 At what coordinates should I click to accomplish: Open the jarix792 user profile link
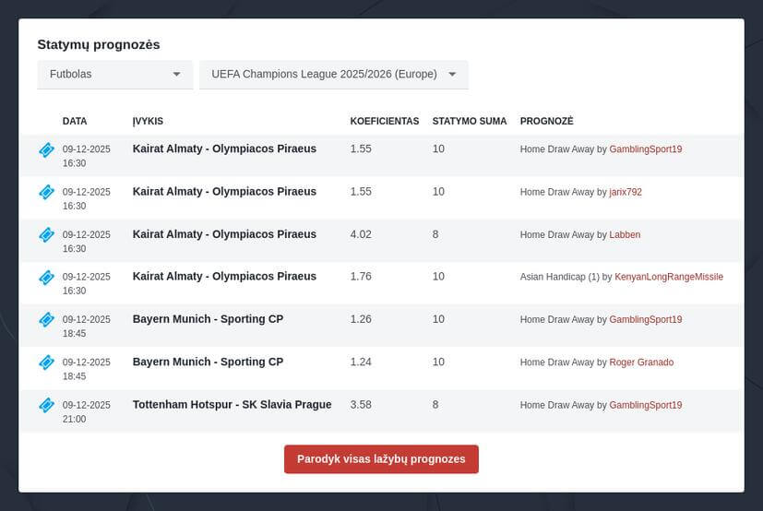pos(626,192)
